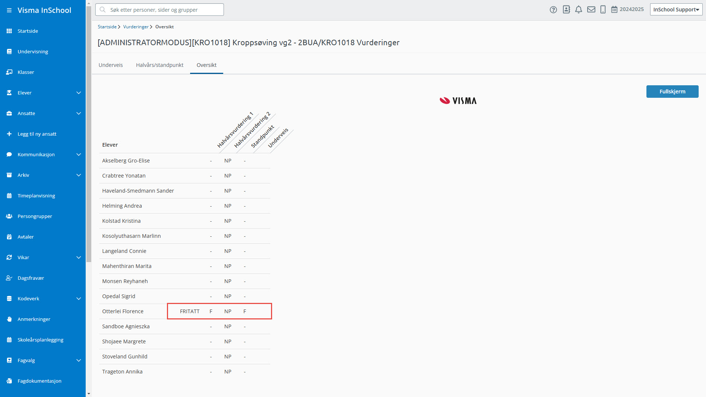Open Legg til ny ansatt plus icon
This screenshot has height=397, width=706.
(9, 134)
